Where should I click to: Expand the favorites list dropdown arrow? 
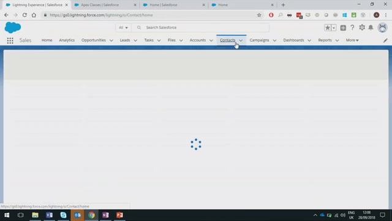click(333, 28)
